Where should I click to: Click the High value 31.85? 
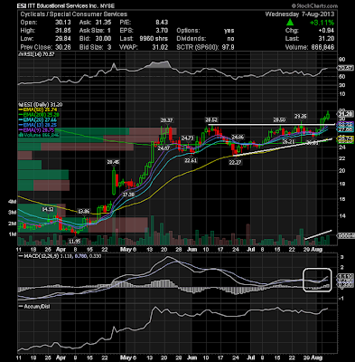tap(63, 31)
